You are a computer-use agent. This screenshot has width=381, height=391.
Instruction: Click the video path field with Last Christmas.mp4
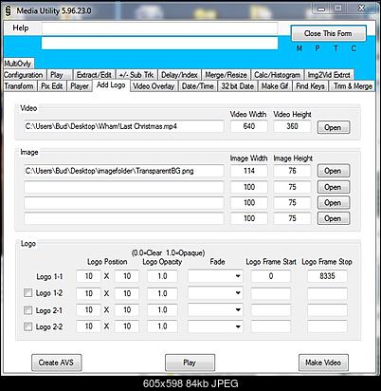point(124,126)
